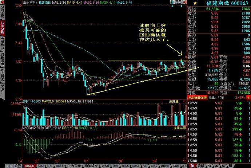Switch to the OBV indicator tab
Image resolution: width=251 pixels, height=168 pixels.
click(x=154, y=166)
